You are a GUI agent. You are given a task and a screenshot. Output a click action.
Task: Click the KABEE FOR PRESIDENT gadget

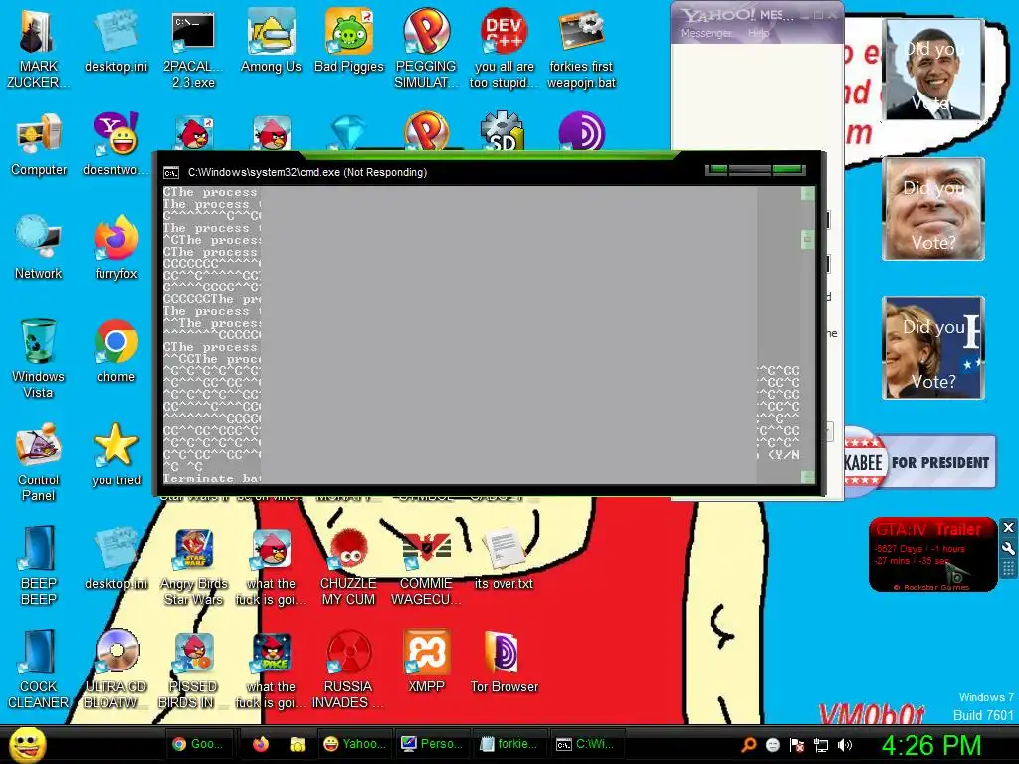(x=919, y=462)
